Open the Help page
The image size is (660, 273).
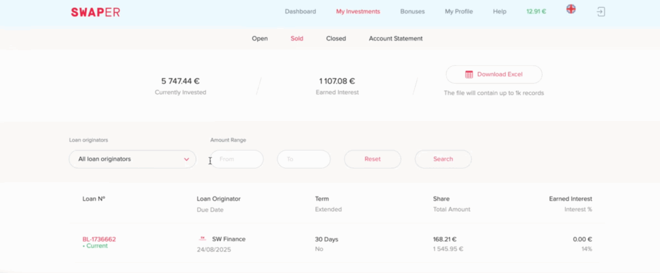(x=500, y=12)
